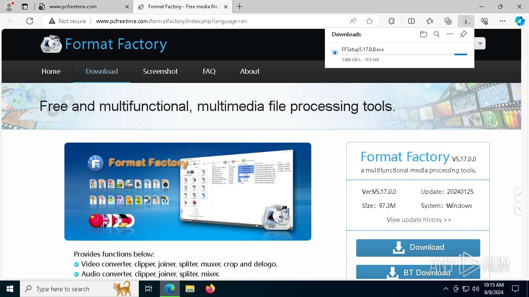529x297 pixels.
Task: Click the browser Back arrow
Action: tap(12, 21)
